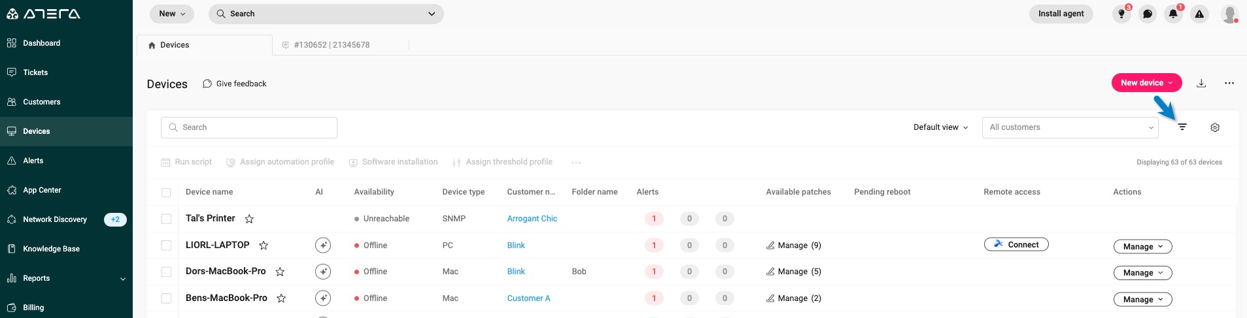
Task: Star the Bens-MacBook-Pro device
Action: coord(281,298)
